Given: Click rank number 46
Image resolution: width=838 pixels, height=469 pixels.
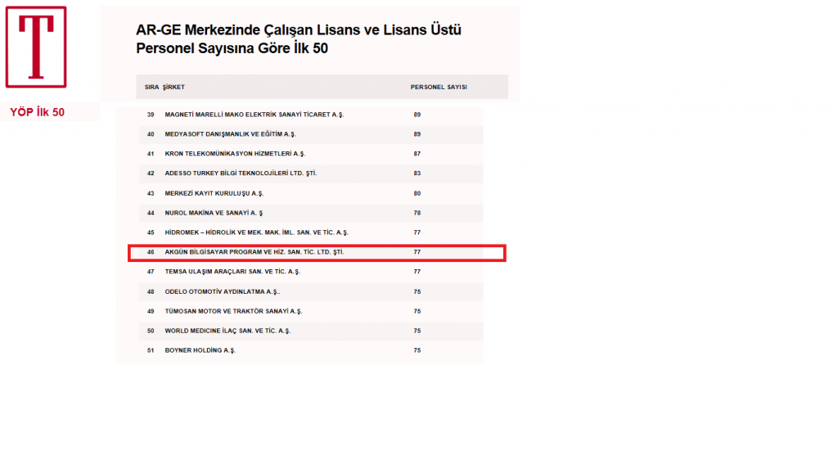Looking at the screenshot, I should (x=151, y=252).
